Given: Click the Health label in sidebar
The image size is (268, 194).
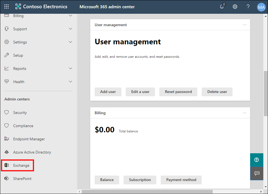Looking at the screenshot, I should coord(19,82).
